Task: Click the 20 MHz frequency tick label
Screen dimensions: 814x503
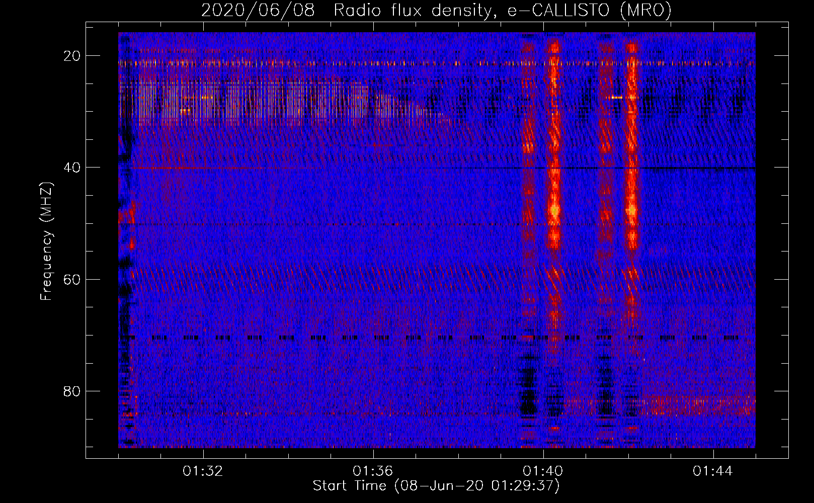Action: [72, 56]
